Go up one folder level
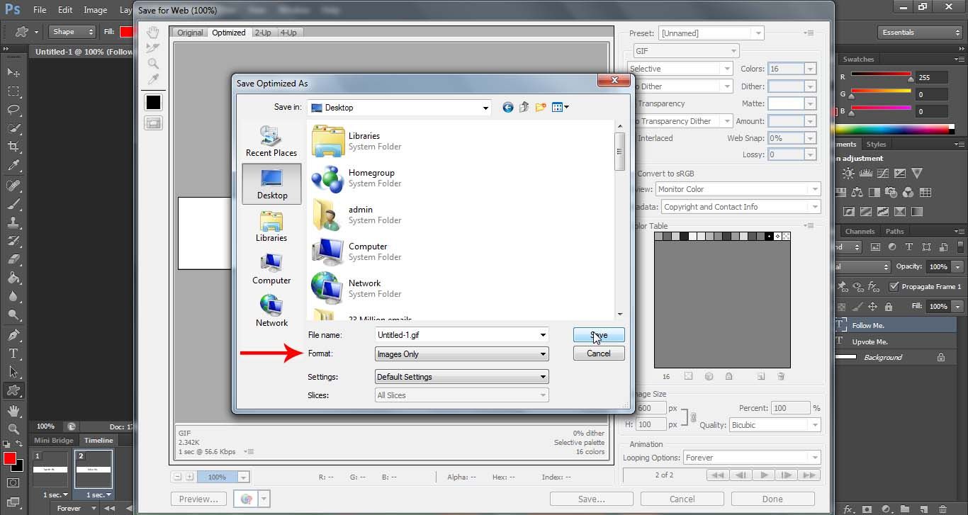Viewport: 968px width, 515px height. click(x=524, y=107)
